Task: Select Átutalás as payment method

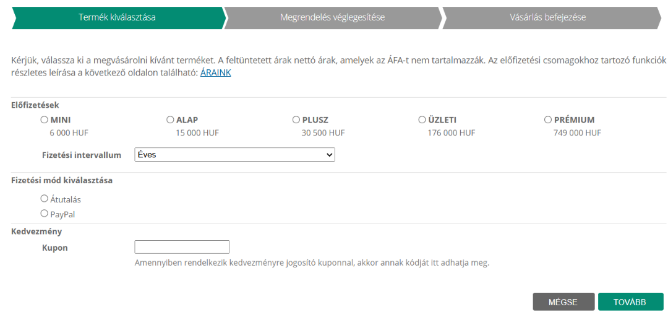Action: (45, 198)
